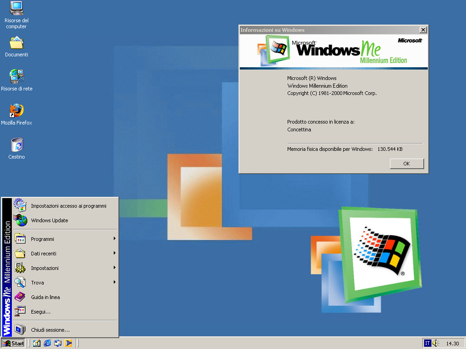
Task: Open Risorse di rete
Action: (16, 77)
